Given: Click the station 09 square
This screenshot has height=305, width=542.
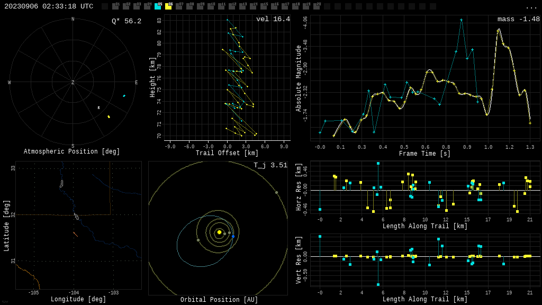Looking at the screenshot, I should pyautogui.click(x=200, y=6).
